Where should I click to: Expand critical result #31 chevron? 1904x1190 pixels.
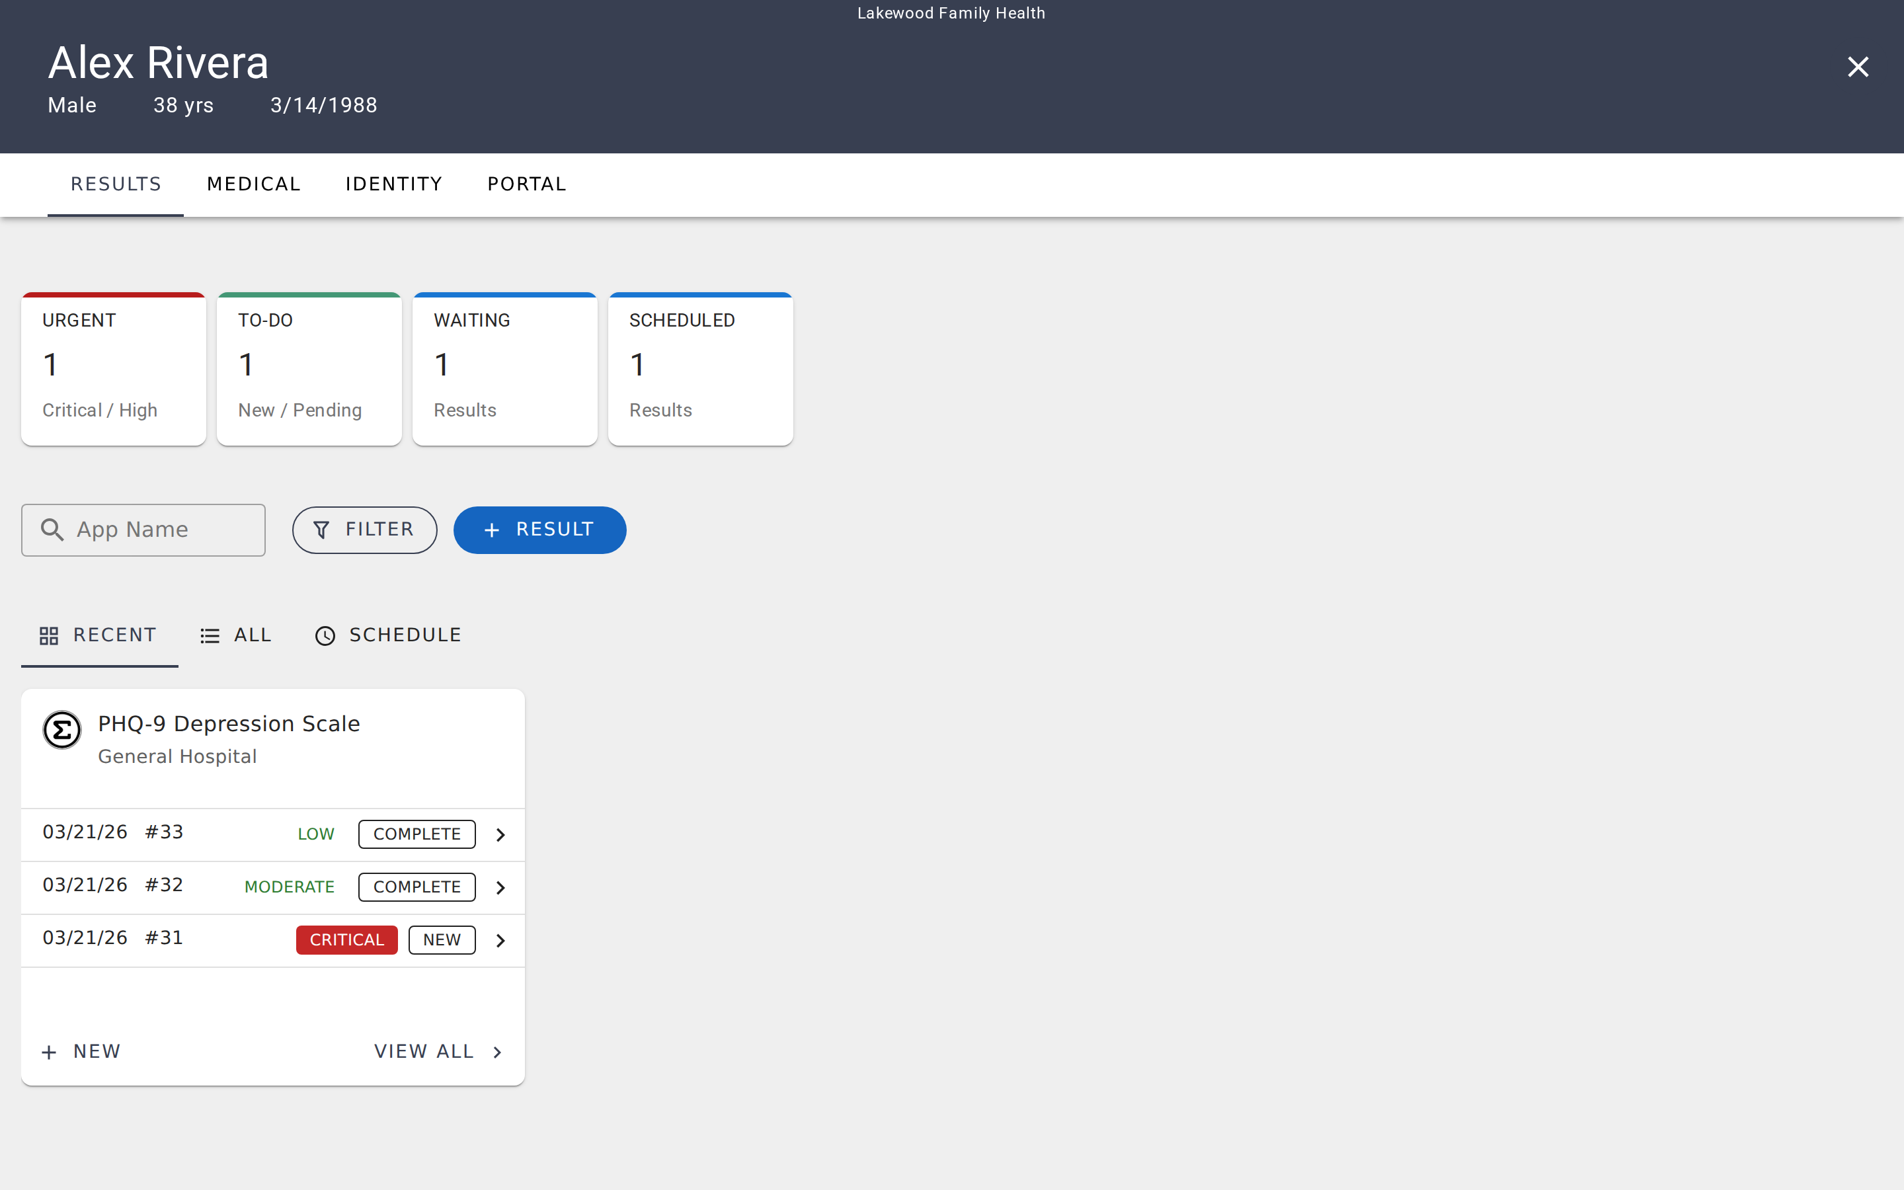500,939
